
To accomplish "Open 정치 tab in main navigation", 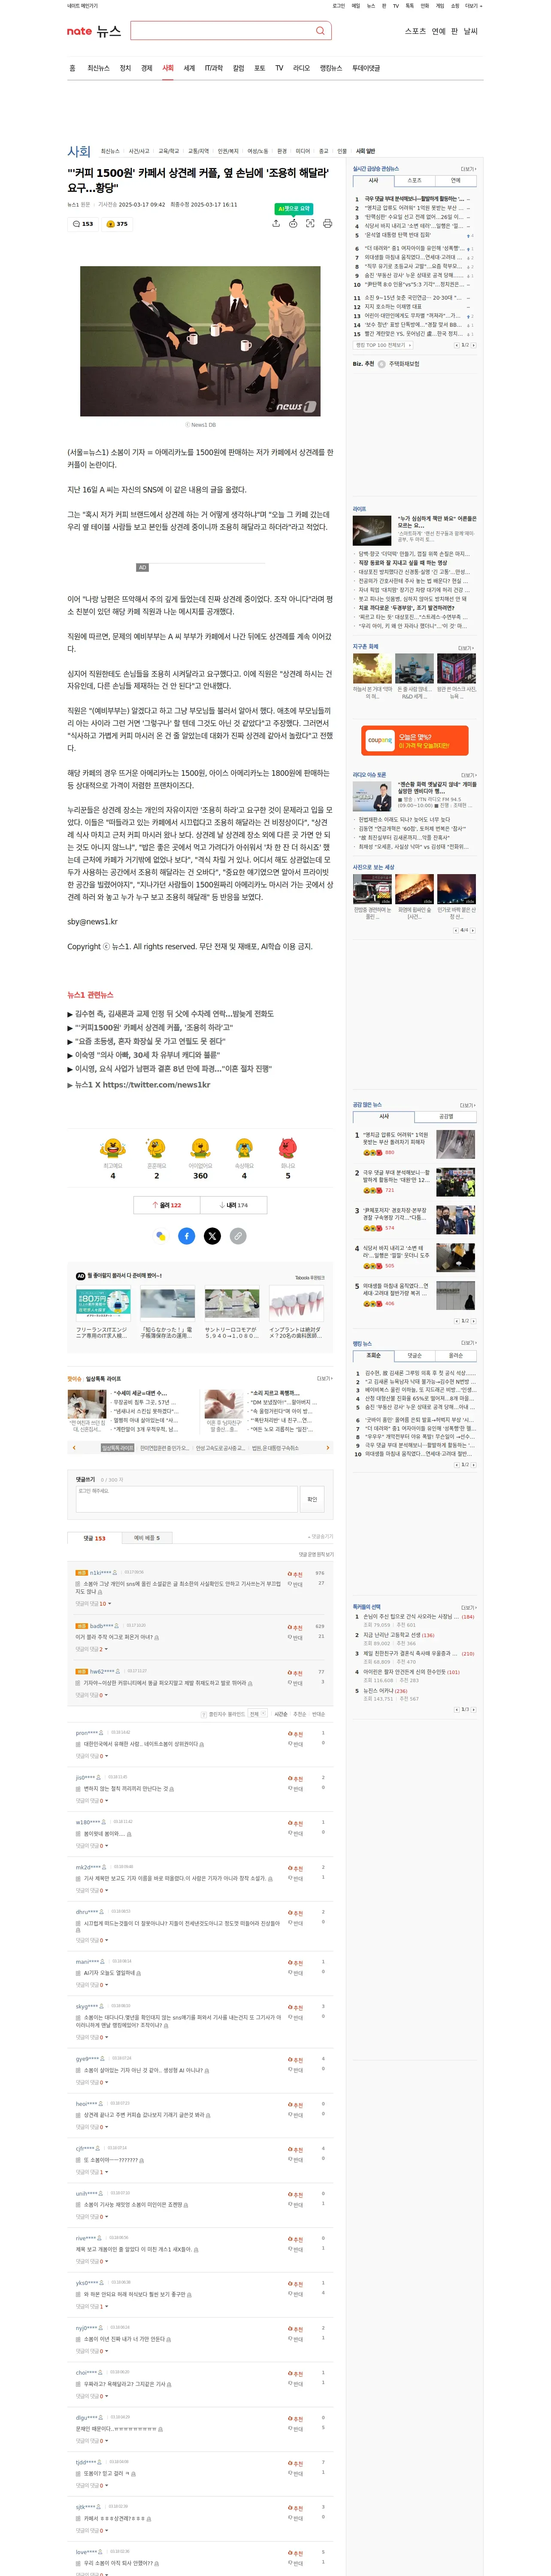I will click(125, 68).
